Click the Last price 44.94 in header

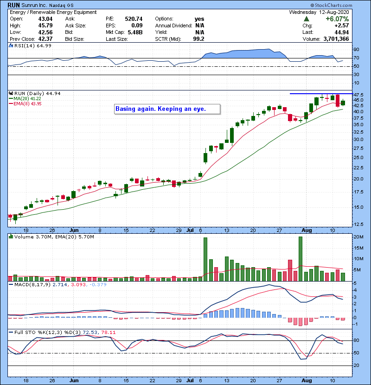coord(341,32)
